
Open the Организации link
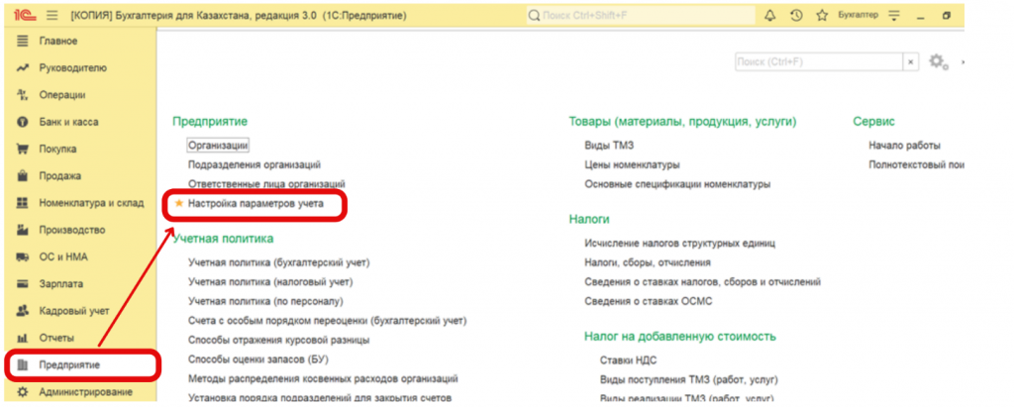pos(218,145)
